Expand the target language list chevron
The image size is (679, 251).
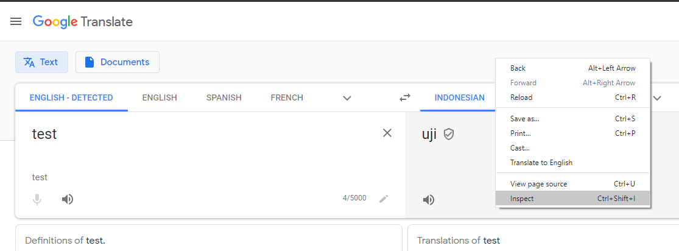[657, 98]
